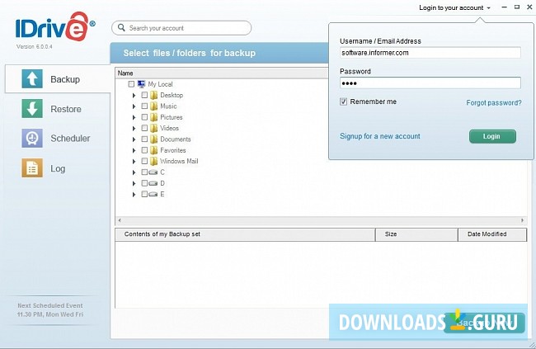Click the horizontal scrollbar right arrow
536x349 pixels.
pyautogui.click(x=522, y=220)
